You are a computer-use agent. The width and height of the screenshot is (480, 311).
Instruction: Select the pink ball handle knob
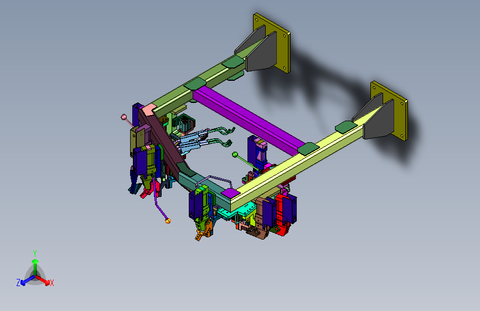pyautogui.click(x=124, y=117)
